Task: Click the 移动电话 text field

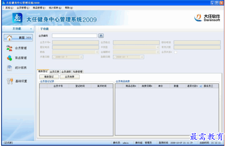Action: click(x=197, y=42)
